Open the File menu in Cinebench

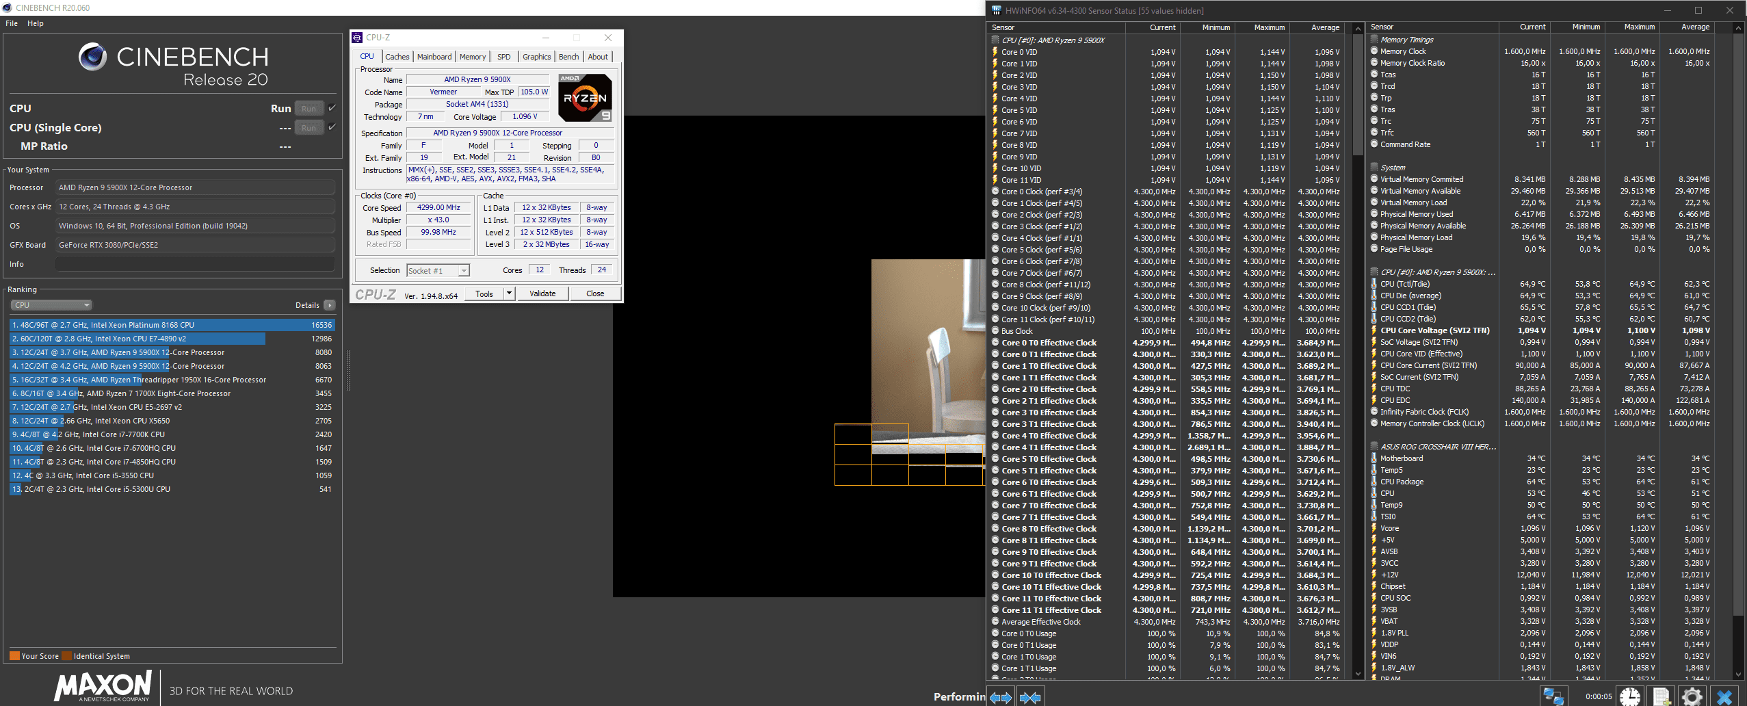[12, 23]
